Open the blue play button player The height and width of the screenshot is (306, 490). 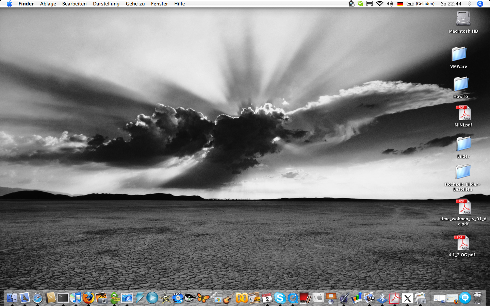[x=152, y=298]
